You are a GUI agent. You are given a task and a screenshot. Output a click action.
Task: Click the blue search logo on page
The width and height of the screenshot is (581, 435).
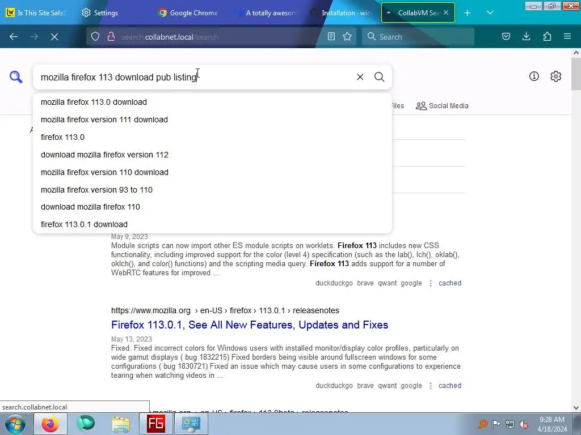pos(16,77)
